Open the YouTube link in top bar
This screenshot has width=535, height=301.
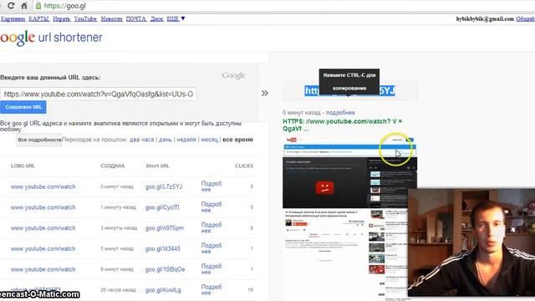85,18
